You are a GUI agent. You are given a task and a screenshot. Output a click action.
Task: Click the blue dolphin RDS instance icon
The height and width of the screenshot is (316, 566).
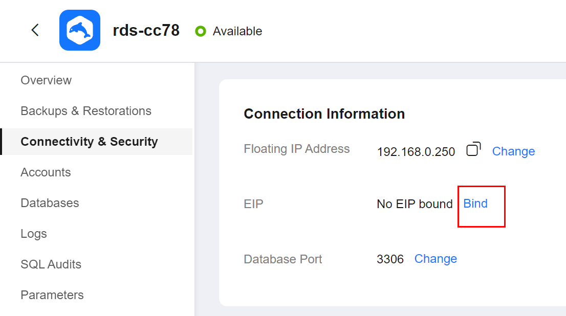pyautogui.click(x=80, y=30)
